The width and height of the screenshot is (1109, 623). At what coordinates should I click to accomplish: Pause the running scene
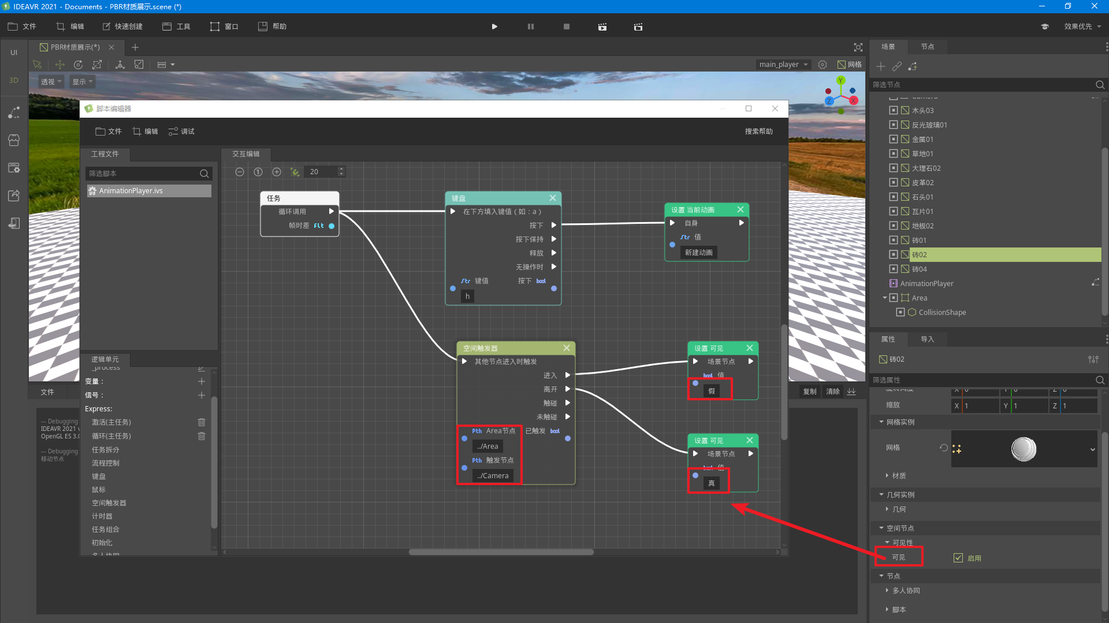click(531, 27)
